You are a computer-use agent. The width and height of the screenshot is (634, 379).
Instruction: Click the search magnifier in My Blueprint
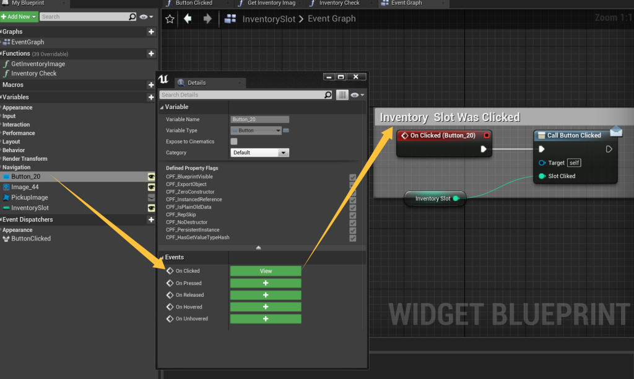tap(132, 17)
